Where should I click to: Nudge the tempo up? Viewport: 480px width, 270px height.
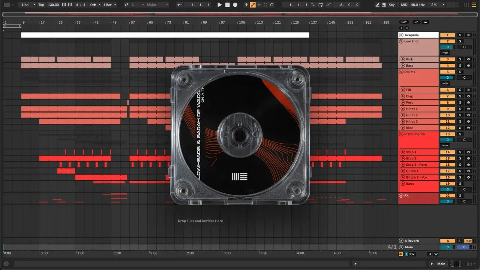coord(70,5)
